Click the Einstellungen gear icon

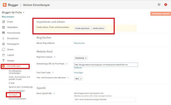coord(3,66)
